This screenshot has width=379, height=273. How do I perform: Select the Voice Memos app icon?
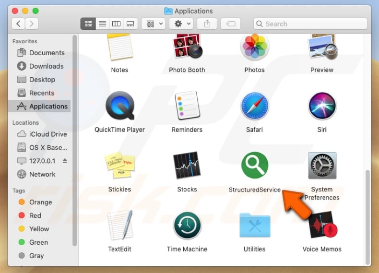(322, 225)
